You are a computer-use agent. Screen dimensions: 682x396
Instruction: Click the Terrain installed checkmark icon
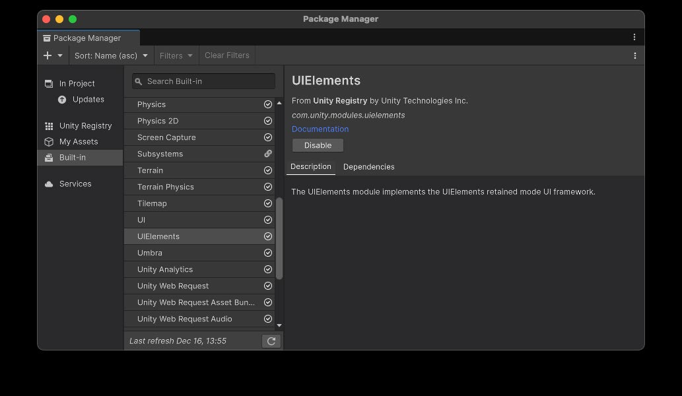pyautogui.click(x=268, y=171)
